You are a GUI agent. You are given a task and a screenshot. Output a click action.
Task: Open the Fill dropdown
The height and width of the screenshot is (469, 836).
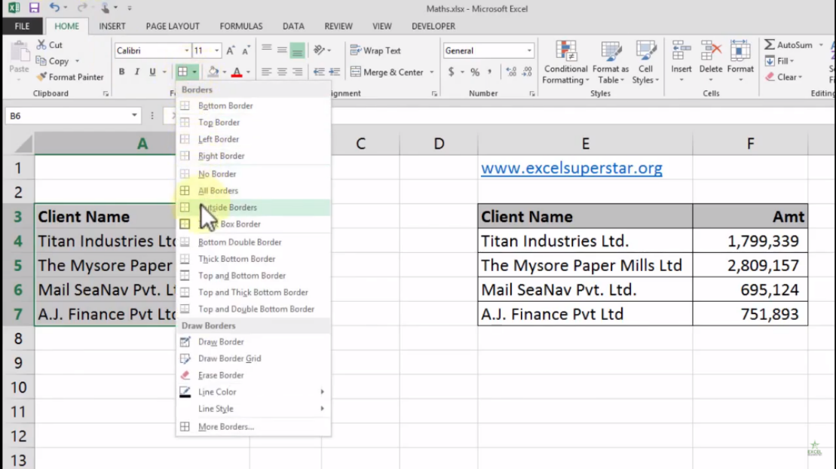[780, 61]
